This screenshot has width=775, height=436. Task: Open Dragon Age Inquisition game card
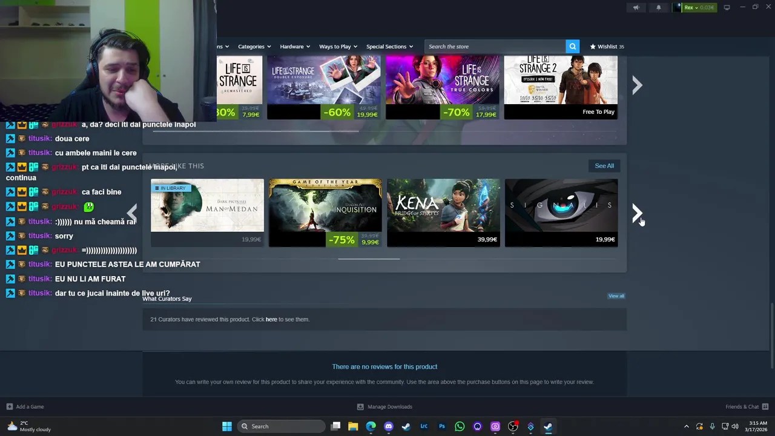tap(325, 213)
